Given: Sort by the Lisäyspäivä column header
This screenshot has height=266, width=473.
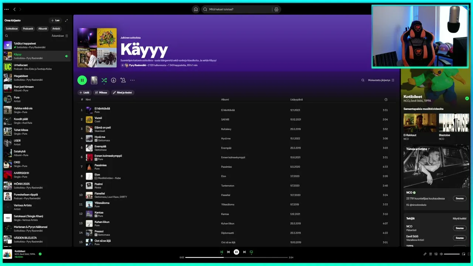Looking at the screenshot, I should pos(296,99).
